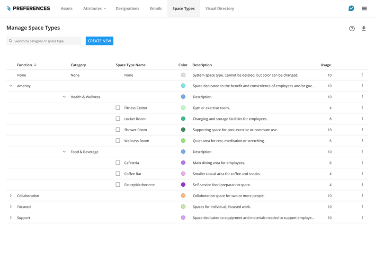Sort by Function arrow icon

click(35, 65)
